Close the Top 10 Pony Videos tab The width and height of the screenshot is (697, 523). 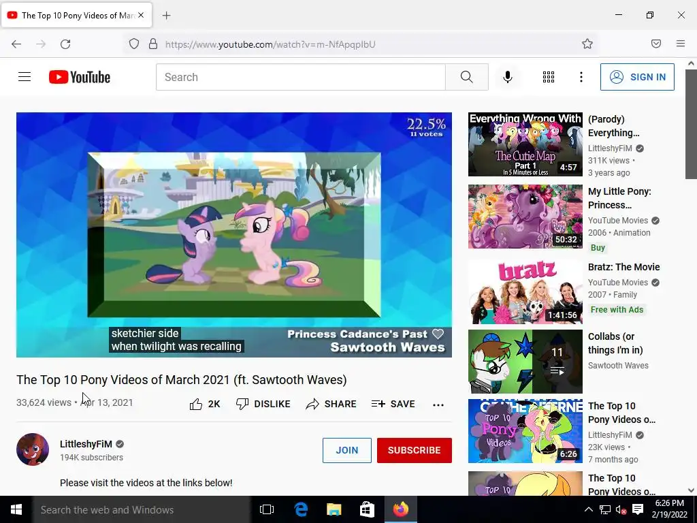click(x=141, y=15)
